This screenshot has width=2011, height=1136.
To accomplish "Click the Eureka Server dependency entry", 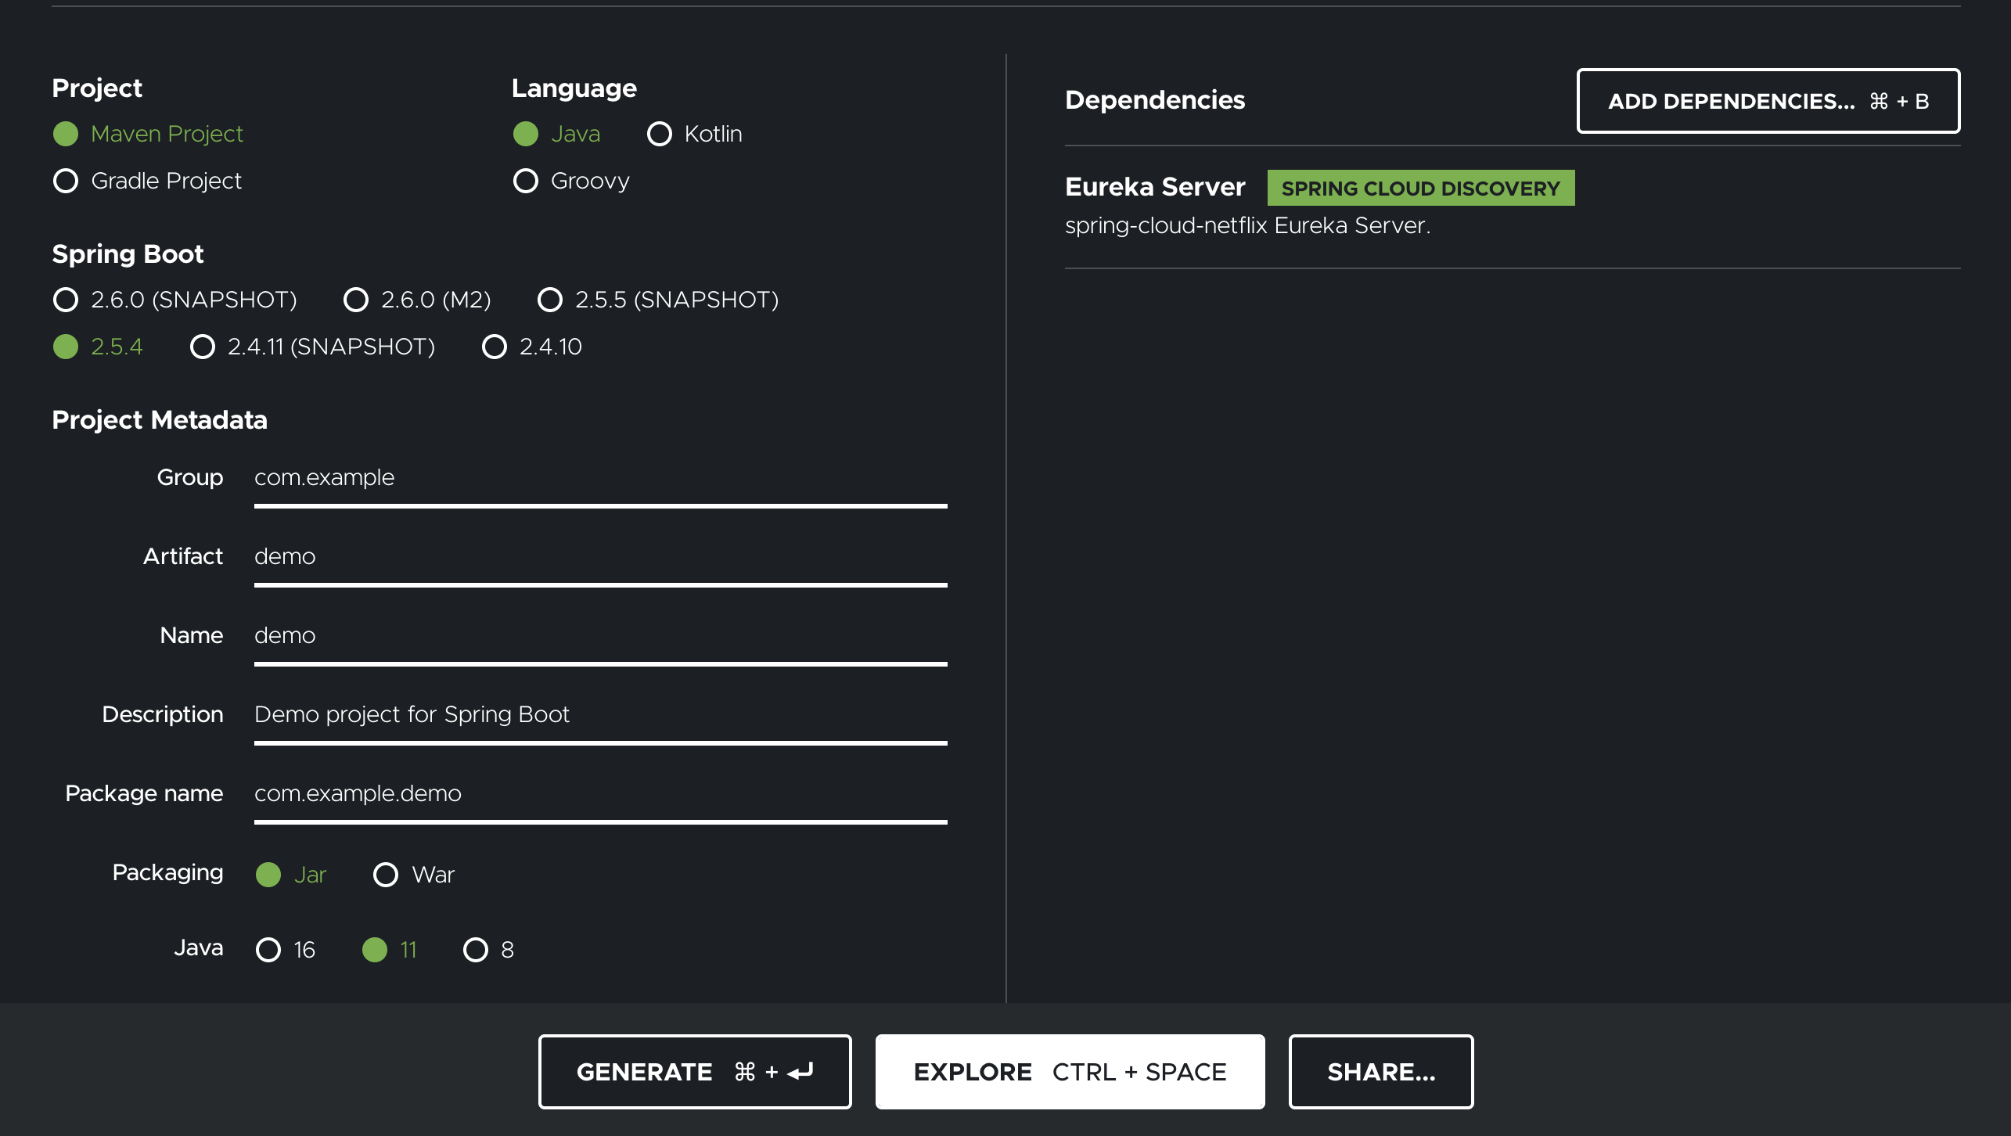I will click(x=1156, y=187).
